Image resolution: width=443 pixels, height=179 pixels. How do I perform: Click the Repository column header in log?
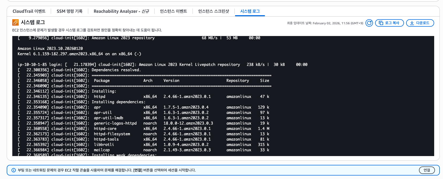click(x=238, y=81)
